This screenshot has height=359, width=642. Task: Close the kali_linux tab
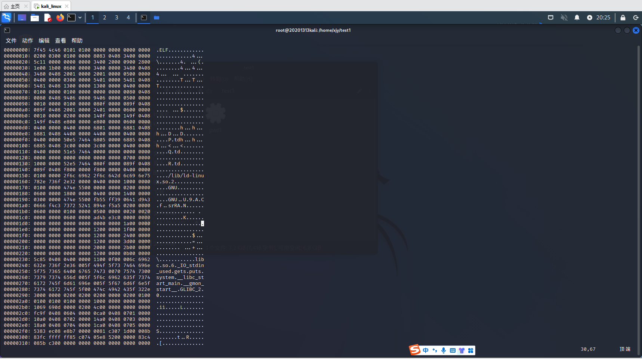(x=67, y=6)
